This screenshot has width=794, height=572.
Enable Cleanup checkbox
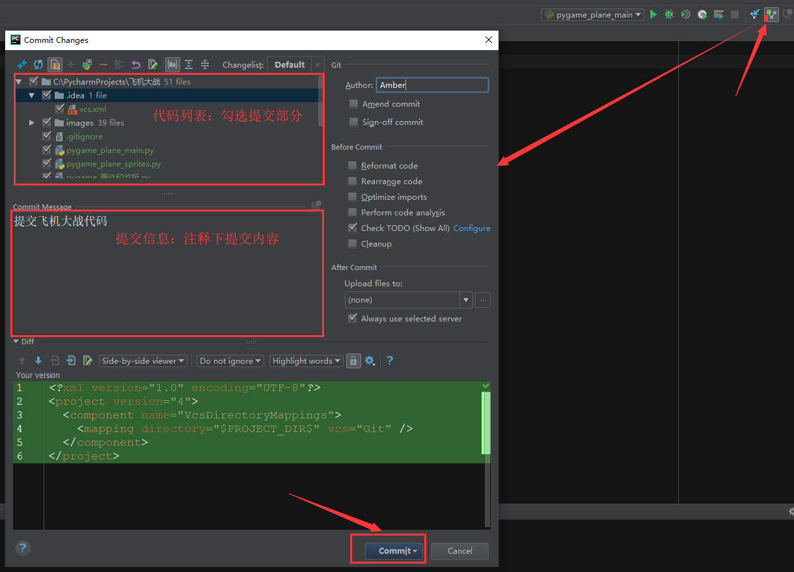tap(352, 243)
